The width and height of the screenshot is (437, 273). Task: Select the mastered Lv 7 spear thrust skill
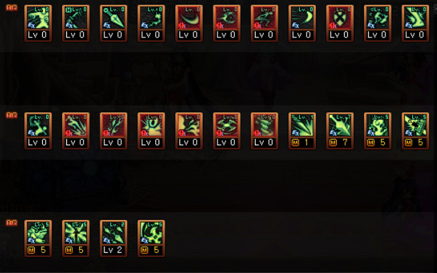340,131
